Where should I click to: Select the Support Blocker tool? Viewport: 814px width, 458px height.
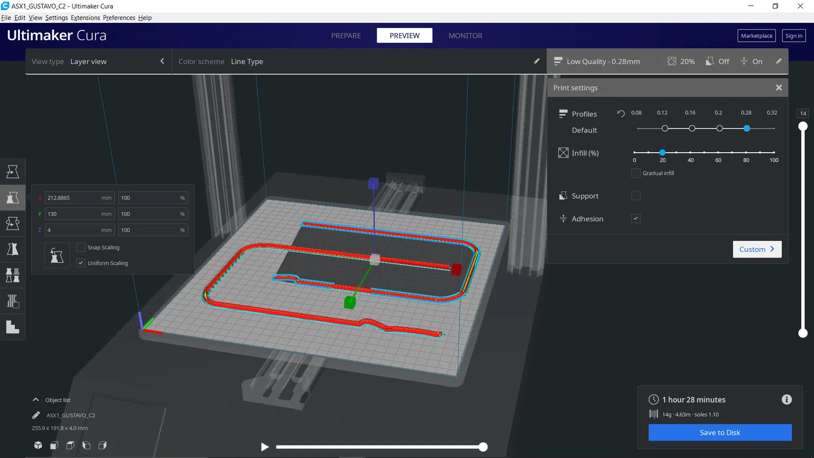(x=13, y=301)
